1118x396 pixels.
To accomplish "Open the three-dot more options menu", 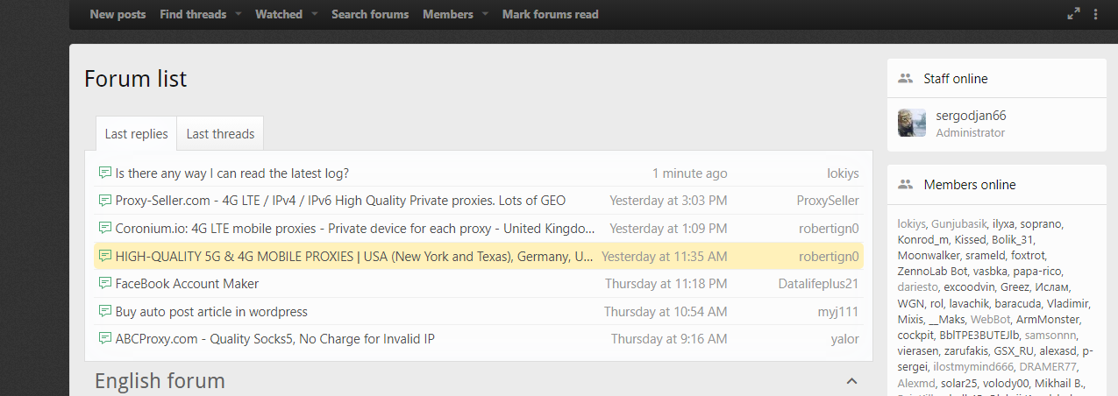I will coord(1096,14).
